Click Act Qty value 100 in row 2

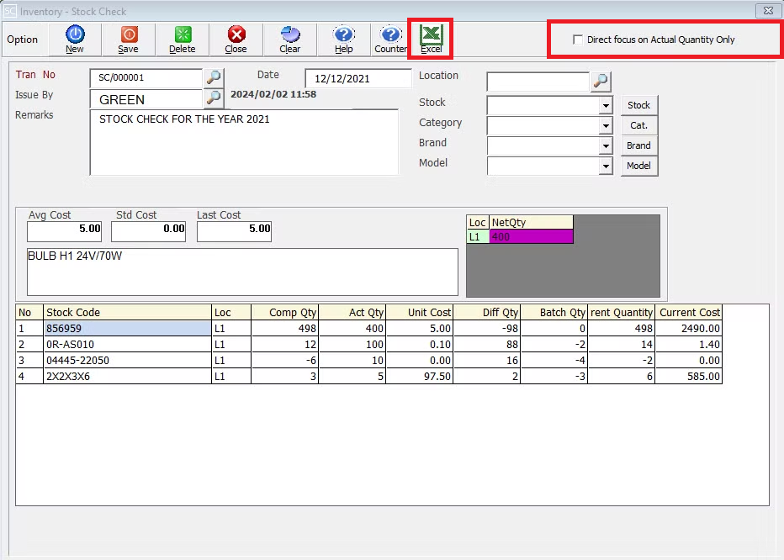click(352, 345)
